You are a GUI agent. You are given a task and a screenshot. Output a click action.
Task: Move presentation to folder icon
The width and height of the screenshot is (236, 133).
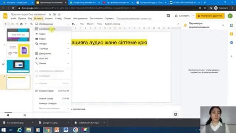[55, 14]
